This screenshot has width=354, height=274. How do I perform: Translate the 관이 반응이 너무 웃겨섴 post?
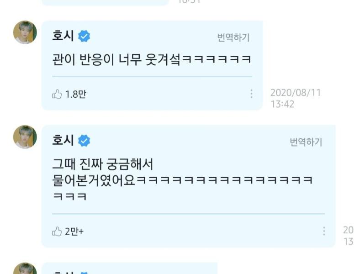point(233,37)
